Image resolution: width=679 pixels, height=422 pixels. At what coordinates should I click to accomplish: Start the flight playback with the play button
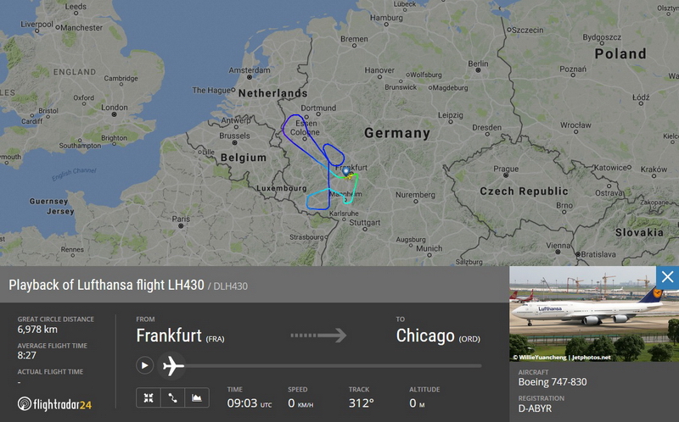(x=144, y=365)
